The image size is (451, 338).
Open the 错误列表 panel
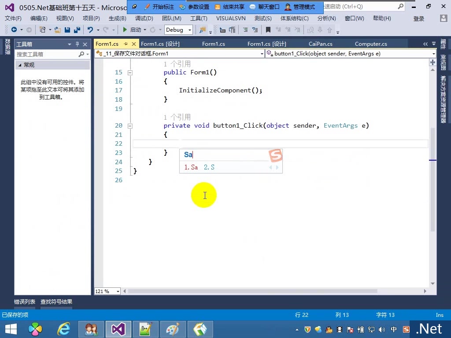(24, 301)
